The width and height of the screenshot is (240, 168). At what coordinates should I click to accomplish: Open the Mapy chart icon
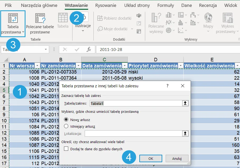tap(208, 18)
